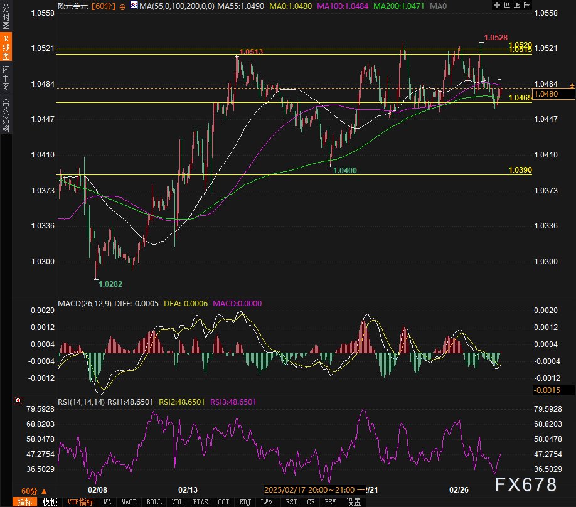Open the 60分 timeframe dropdown at bottom
This screenshot has height=507, width=576.
point(33,491)
